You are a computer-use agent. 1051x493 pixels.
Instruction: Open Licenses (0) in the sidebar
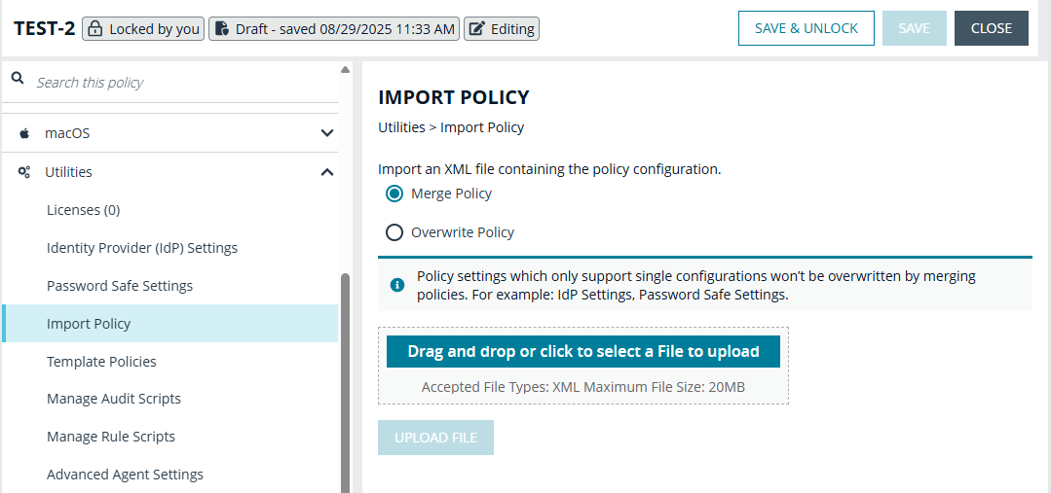83,210
